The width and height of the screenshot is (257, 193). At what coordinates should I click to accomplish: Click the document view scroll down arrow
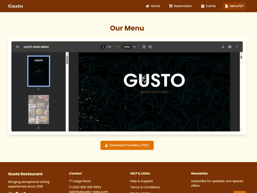(x=241, y=130)
